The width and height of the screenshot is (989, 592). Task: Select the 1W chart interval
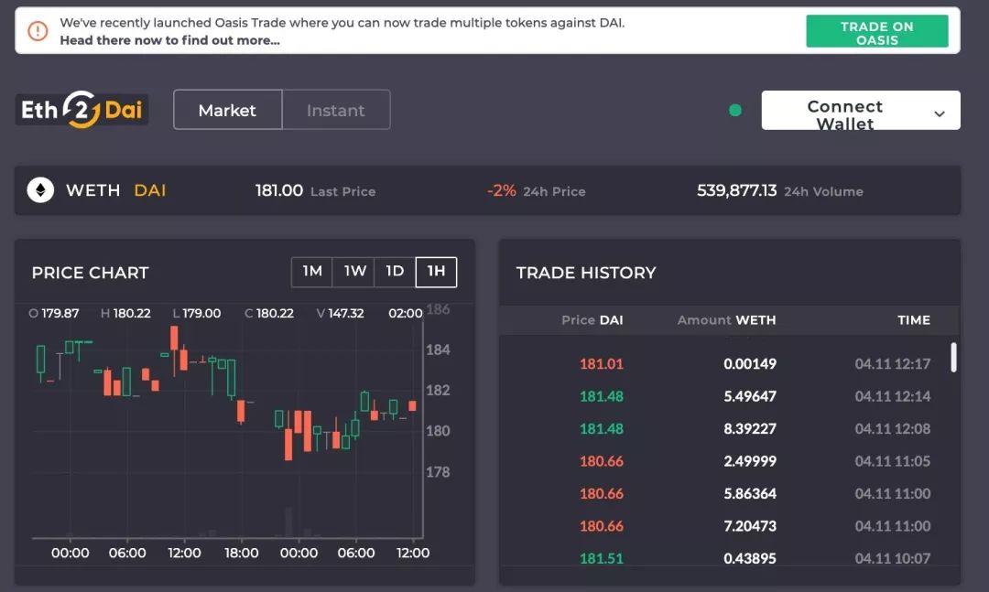pyautogui.click(x=353, y=272)
